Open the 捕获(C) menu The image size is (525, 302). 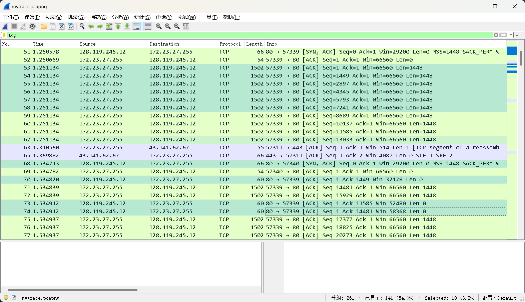pos(98,17)
